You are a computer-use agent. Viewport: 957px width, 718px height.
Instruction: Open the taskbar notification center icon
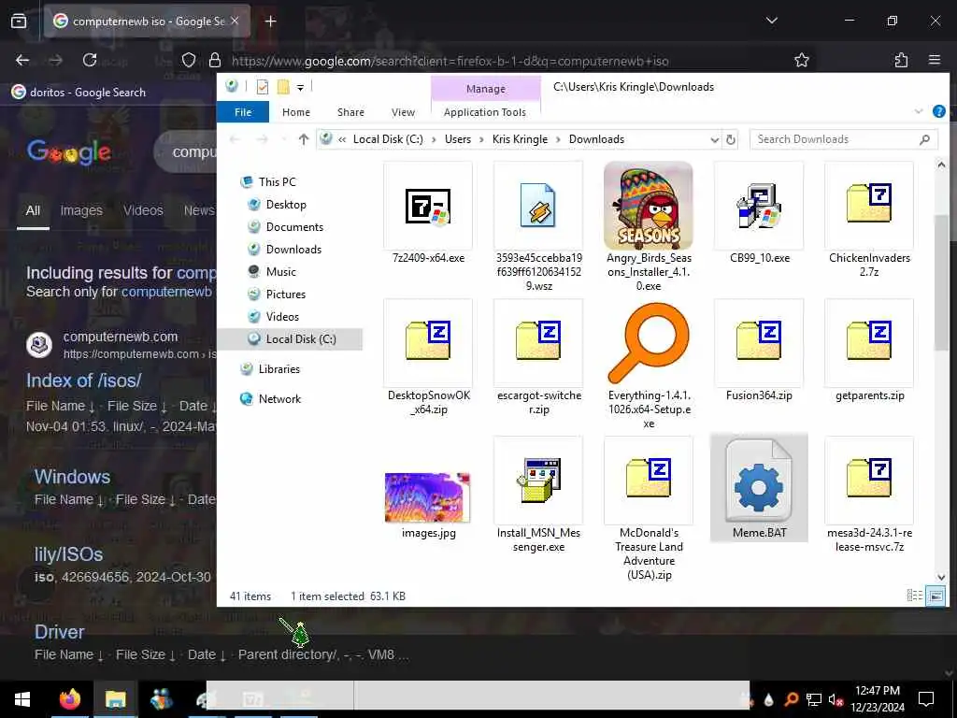pos(926,699)
